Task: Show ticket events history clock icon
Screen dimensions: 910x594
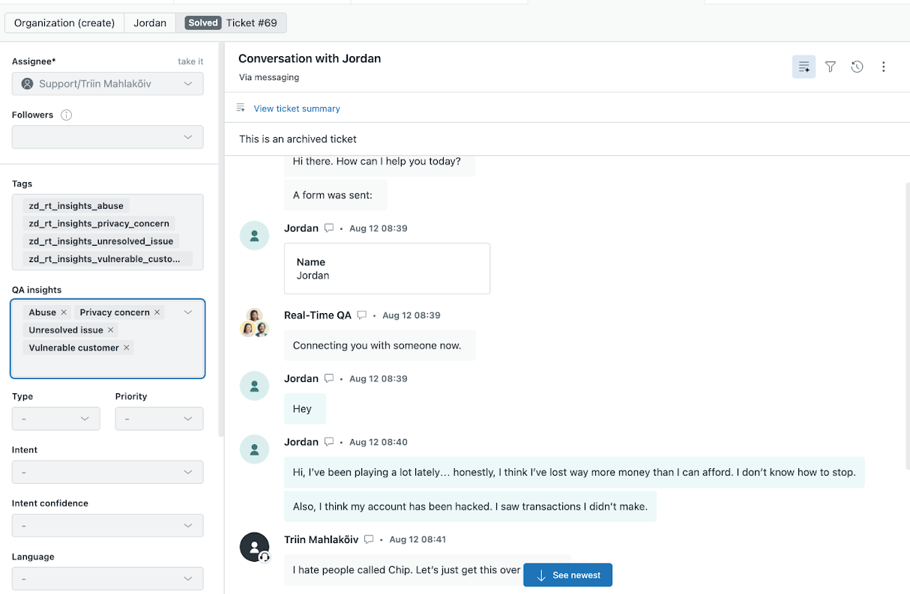Action: point(857,67)
